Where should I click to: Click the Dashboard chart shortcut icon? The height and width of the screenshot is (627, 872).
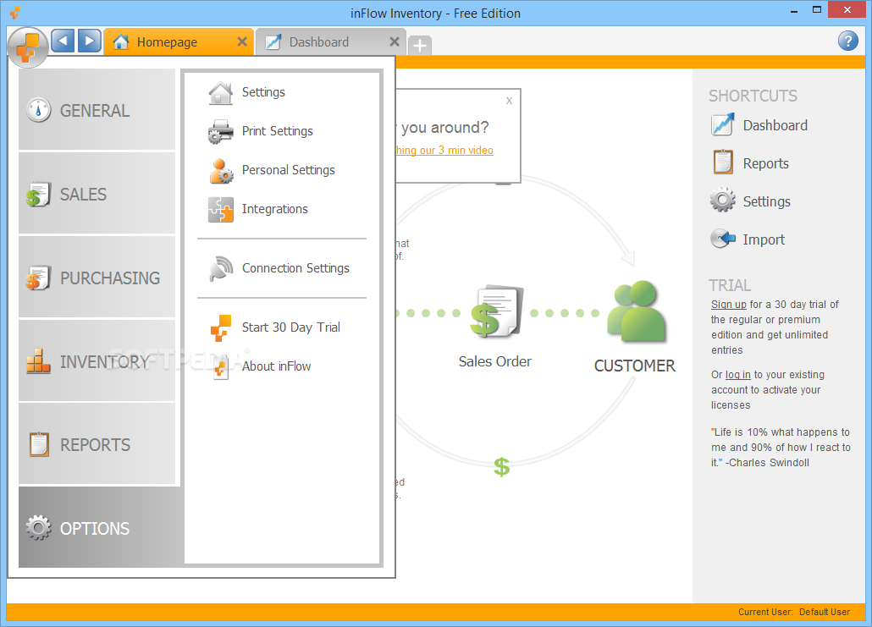pos(723,125)
